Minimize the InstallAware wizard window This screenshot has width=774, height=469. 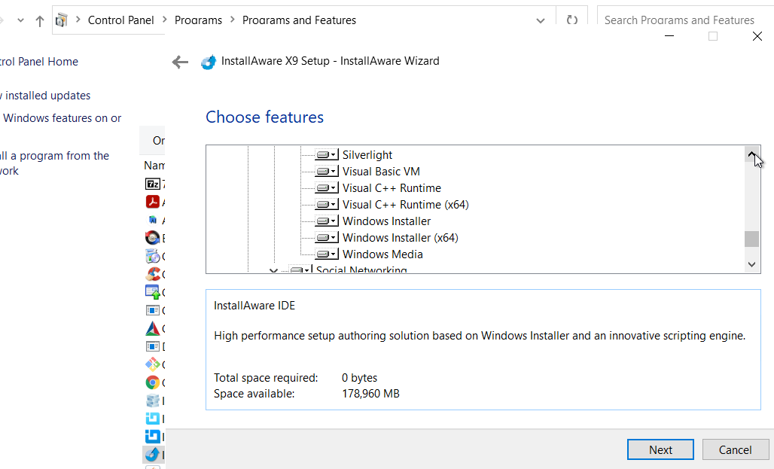tap(669, 36)
